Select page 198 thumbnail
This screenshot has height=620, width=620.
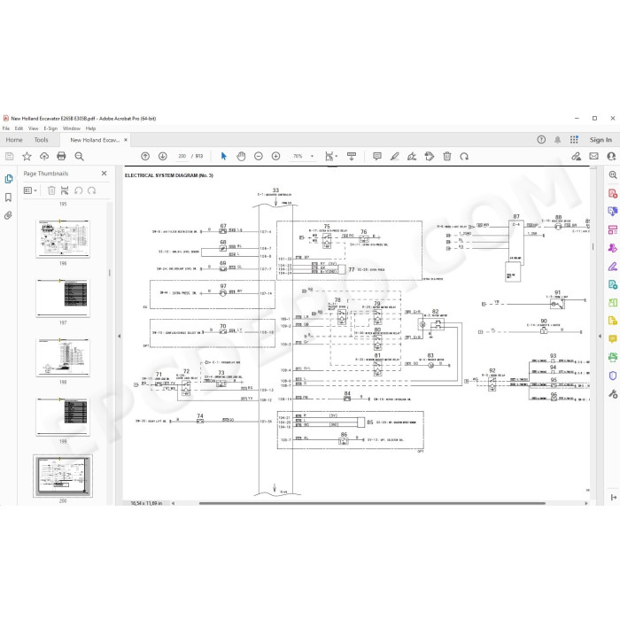63,358
